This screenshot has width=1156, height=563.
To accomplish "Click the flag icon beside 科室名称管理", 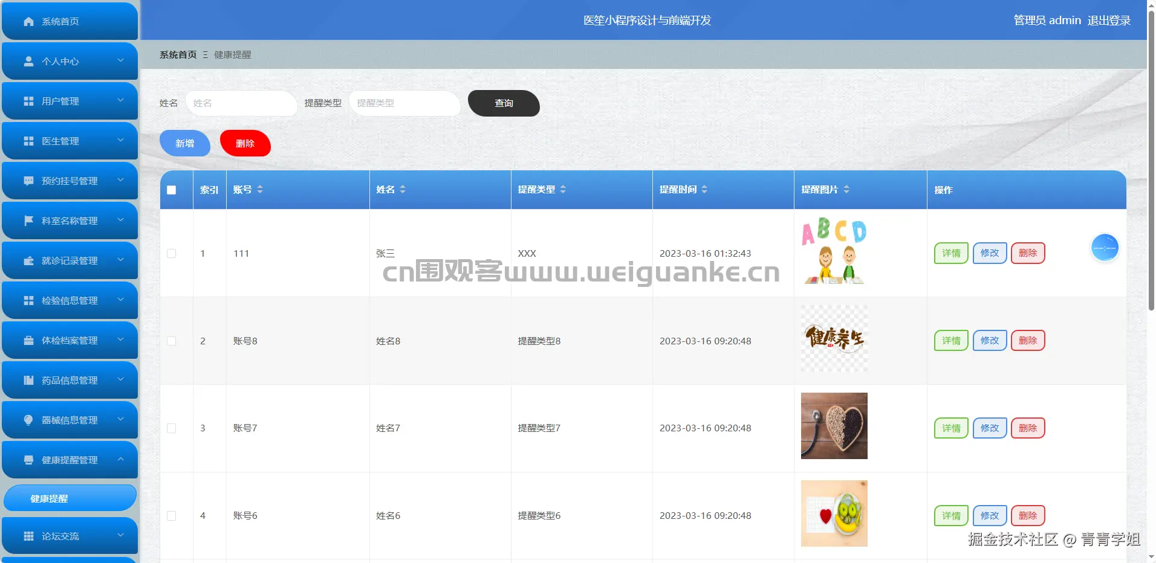I will tap(28, 221).
